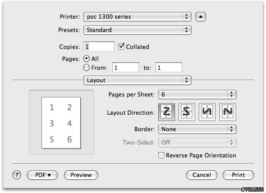Click the to page number field
Image resolution: width=266 pixels, height=193 pixels.
pos(169,68)
